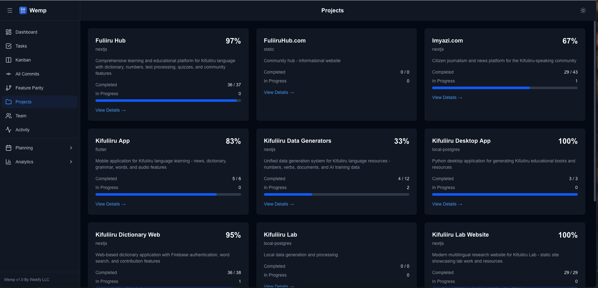Open View Details for Kifuliiru Desktop App
The height and width of the screenshot is (288, 598).
tap(447, 204)
